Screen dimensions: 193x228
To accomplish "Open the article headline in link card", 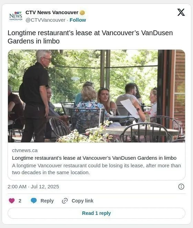I will [x=94, y=158].
